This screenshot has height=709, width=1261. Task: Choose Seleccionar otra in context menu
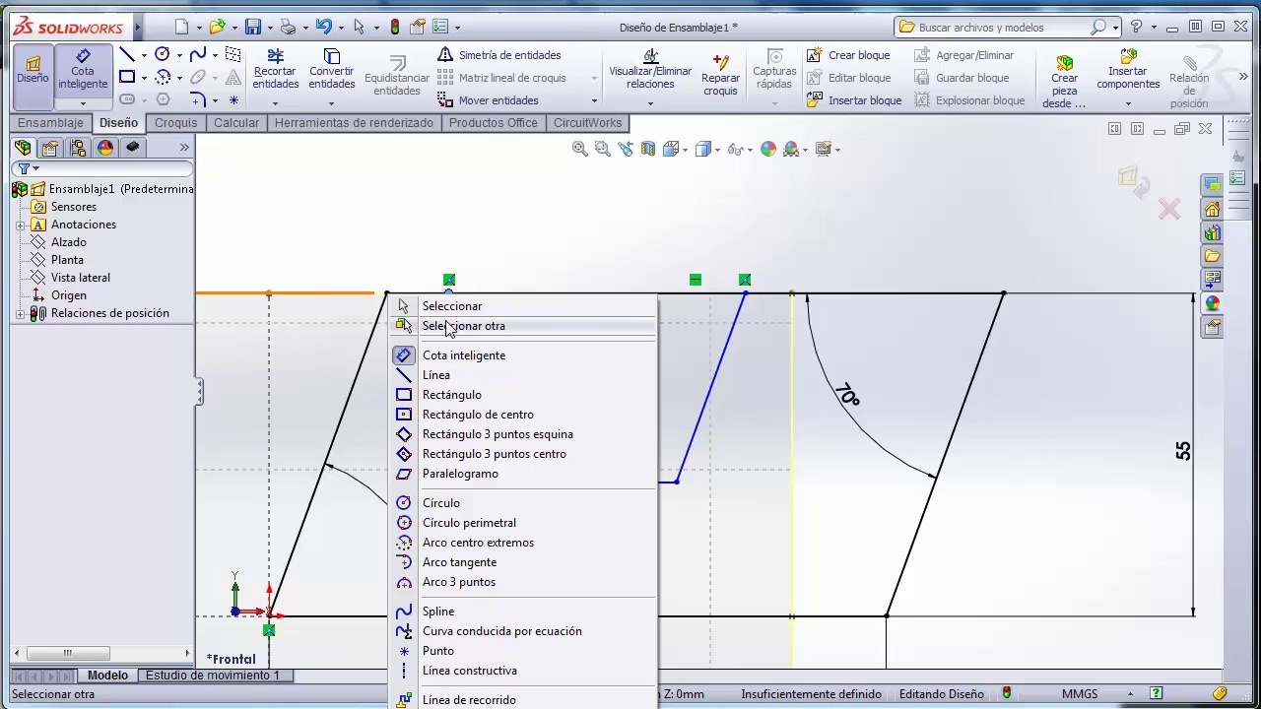(523, 326)
